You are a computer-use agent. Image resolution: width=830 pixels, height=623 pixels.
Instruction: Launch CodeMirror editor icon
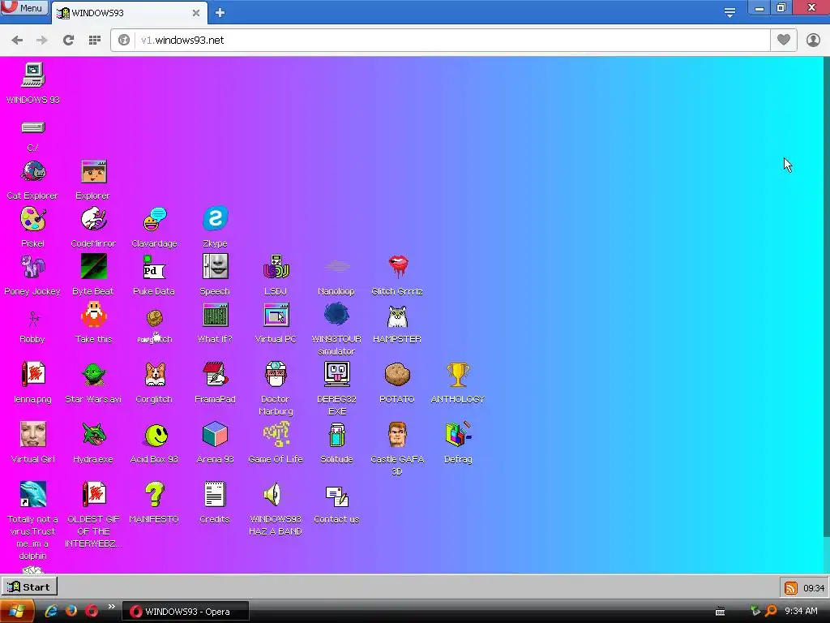coord(94,219)
